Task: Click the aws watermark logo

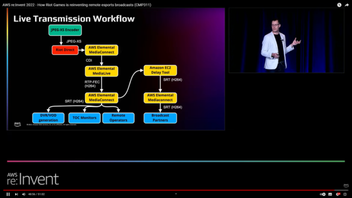Action: click(x=346, y=185)
